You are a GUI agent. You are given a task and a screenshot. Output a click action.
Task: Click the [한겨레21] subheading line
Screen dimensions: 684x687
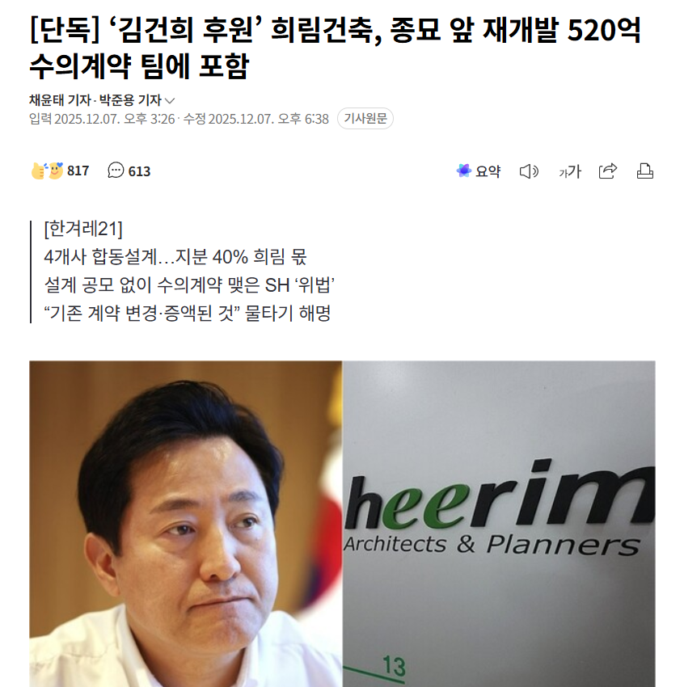tap(83, 229)
